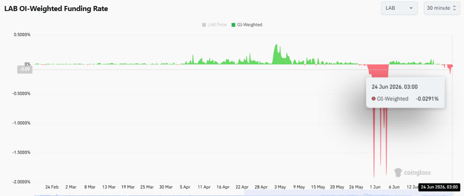Click the -1.0000% y-axis label
Image resolution: width=464 pixels, height=196 pixels.
[x=22, y=123]
